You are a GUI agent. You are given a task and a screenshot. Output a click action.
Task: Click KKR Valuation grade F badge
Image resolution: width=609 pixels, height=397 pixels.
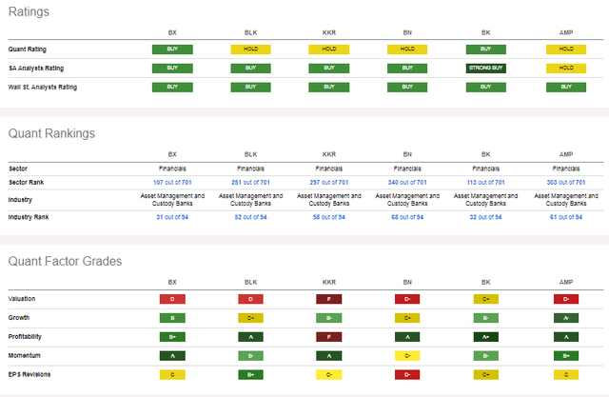click(x=329, y=299)
